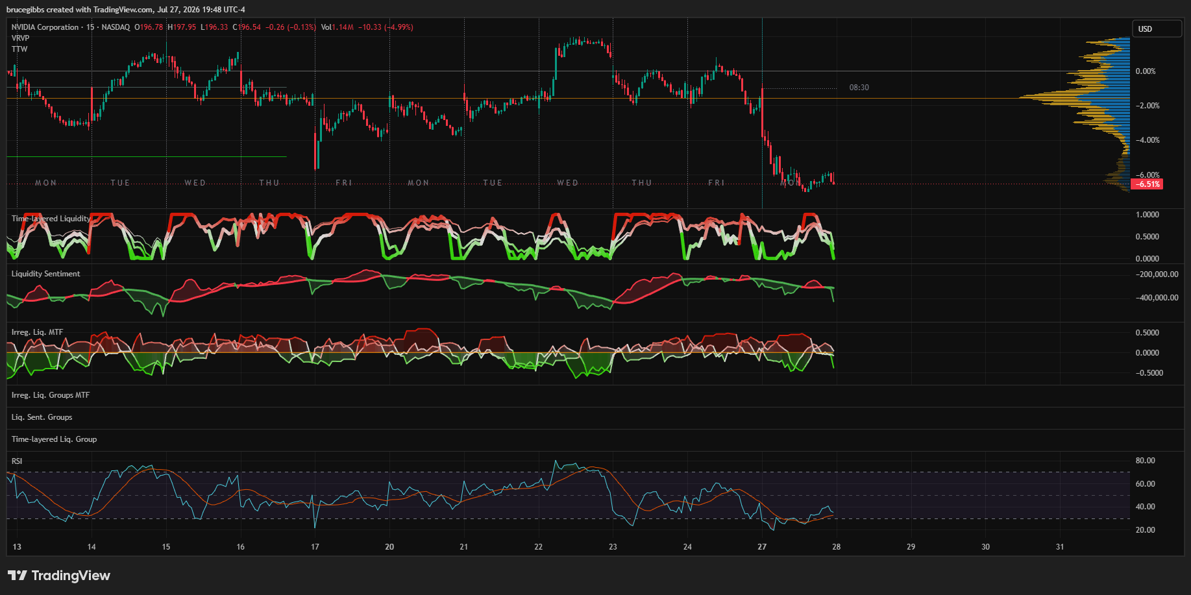Screen dimensions: 1191x595
Task: Click the VRVP indicator label
Action: (x=20, y=38)
